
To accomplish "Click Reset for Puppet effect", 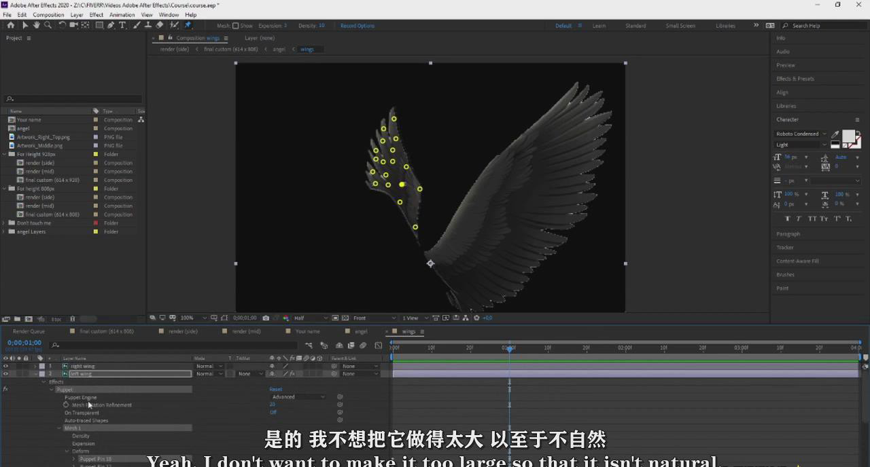I will point(275,390).
